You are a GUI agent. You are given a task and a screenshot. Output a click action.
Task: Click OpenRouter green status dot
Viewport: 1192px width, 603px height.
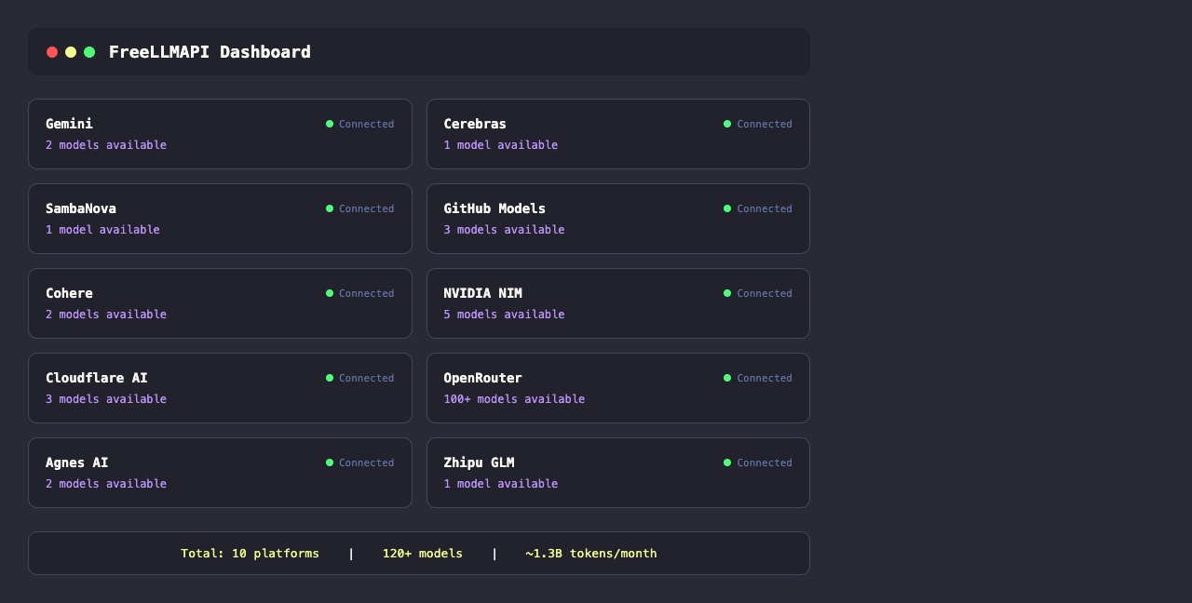click(727, 378)
